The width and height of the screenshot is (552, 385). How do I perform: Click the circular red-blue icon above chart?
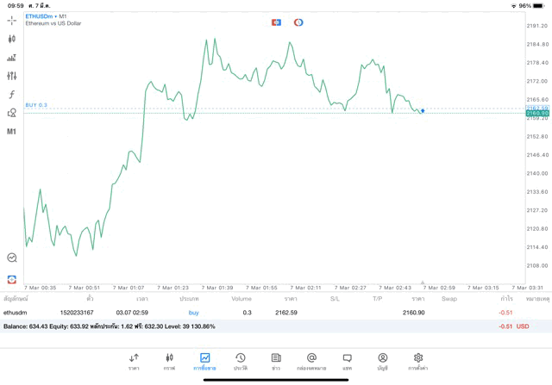pyautogui.click(x=298, y=22)
